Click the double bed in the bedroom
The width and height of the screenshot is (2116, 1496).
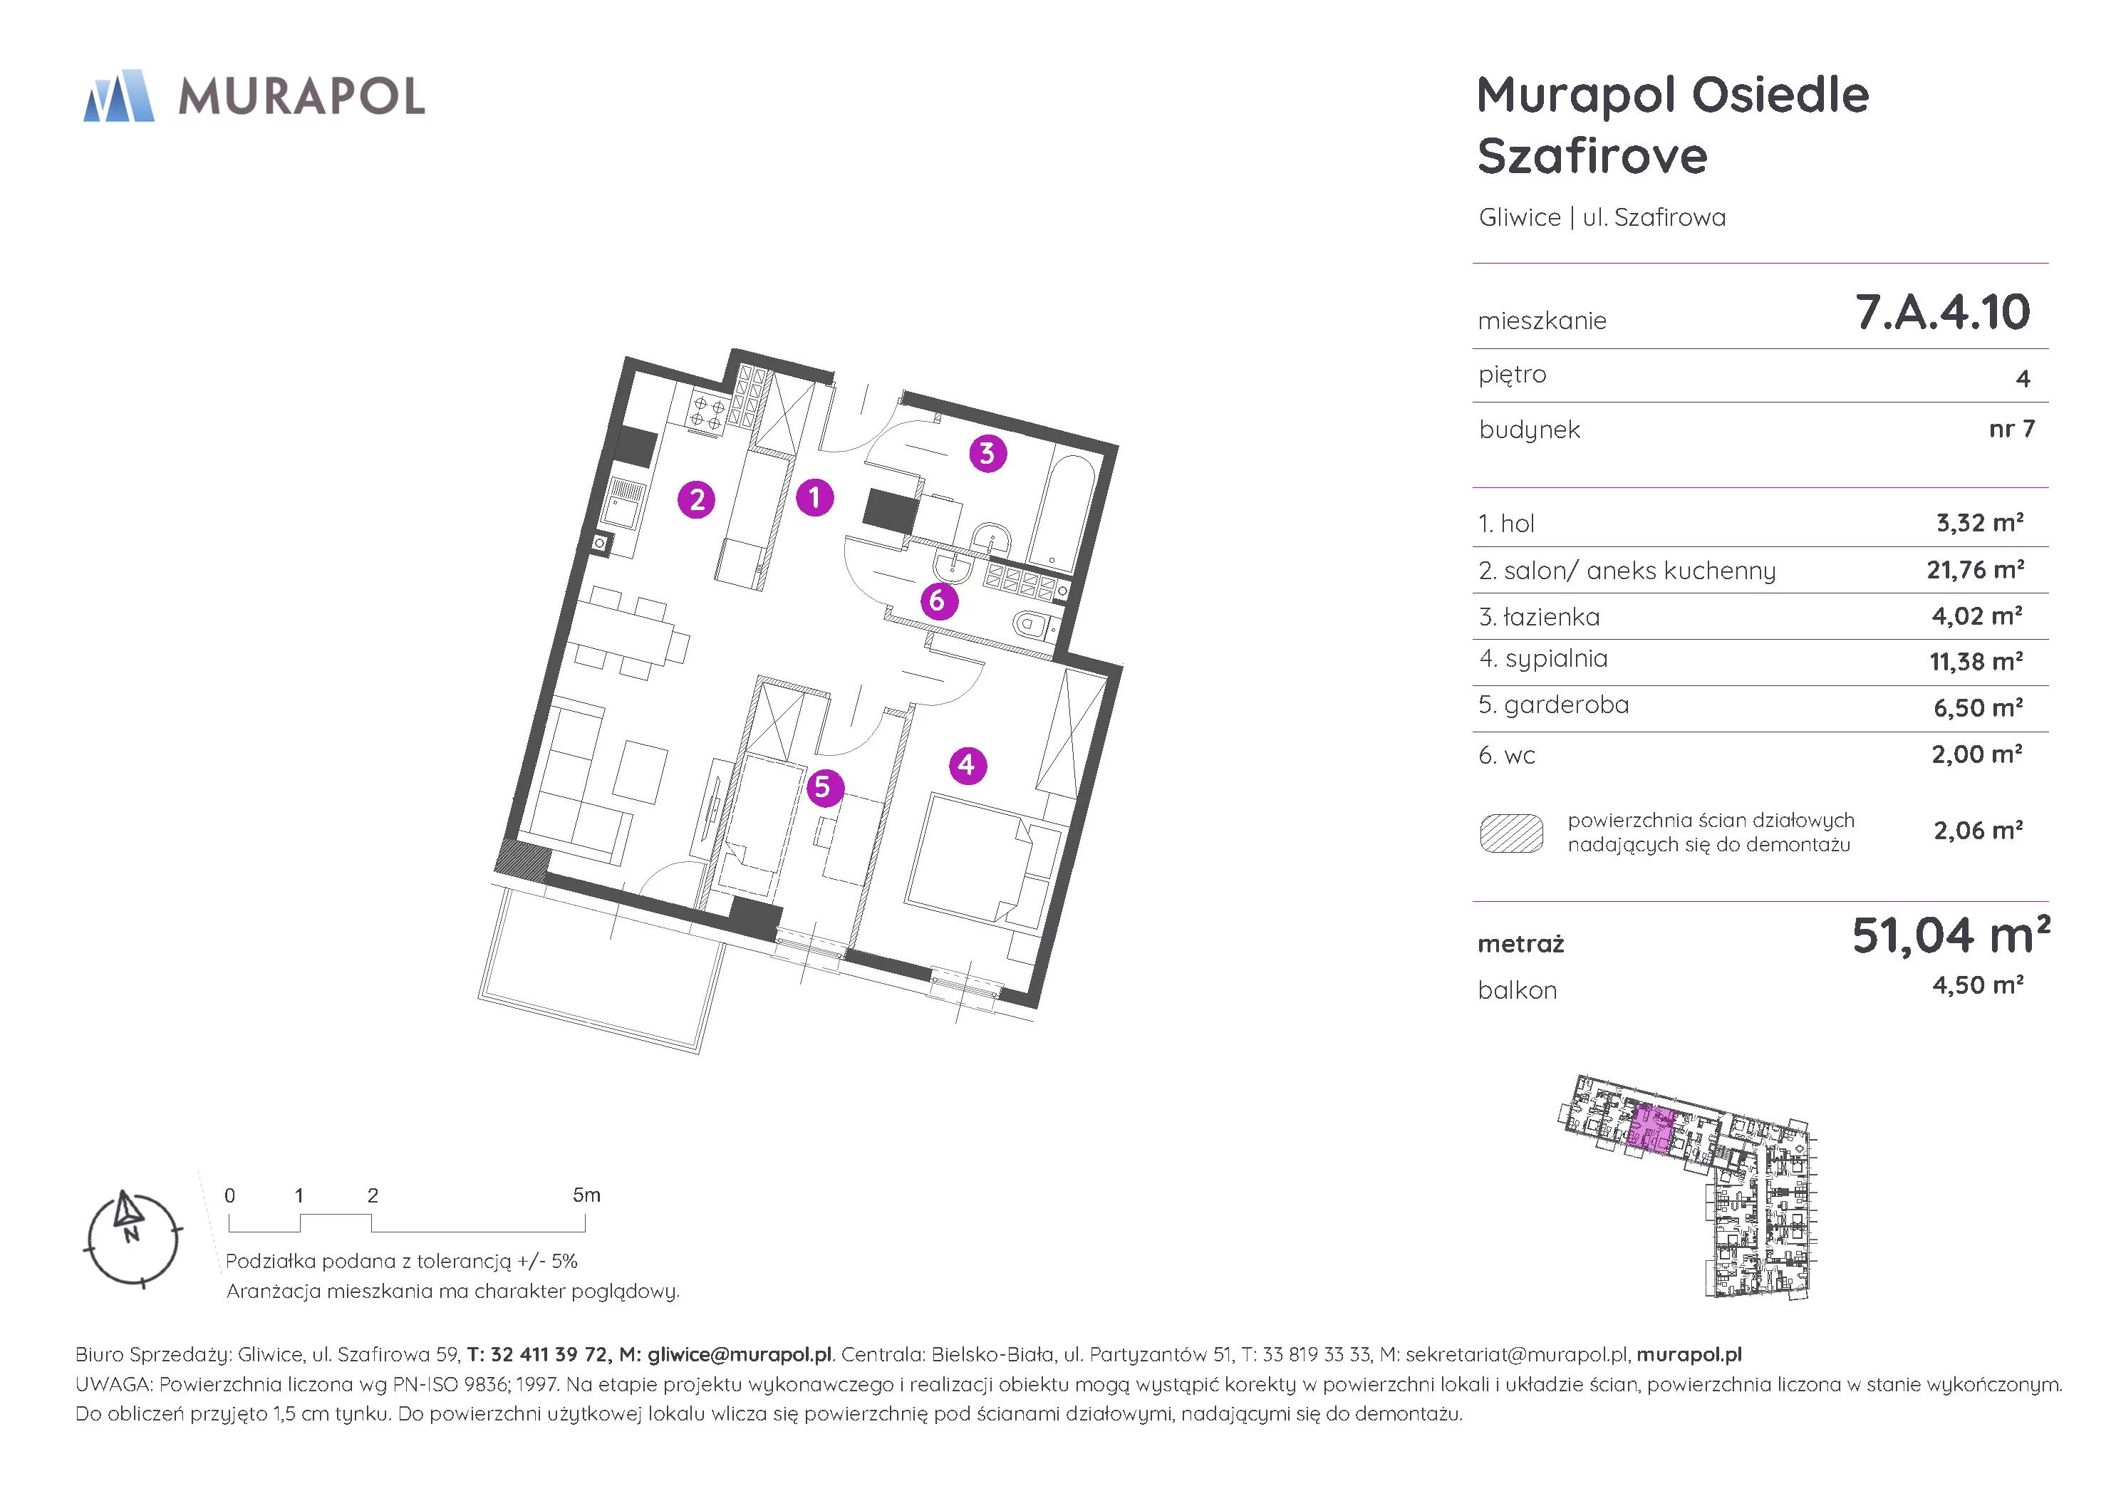(982, 858)
